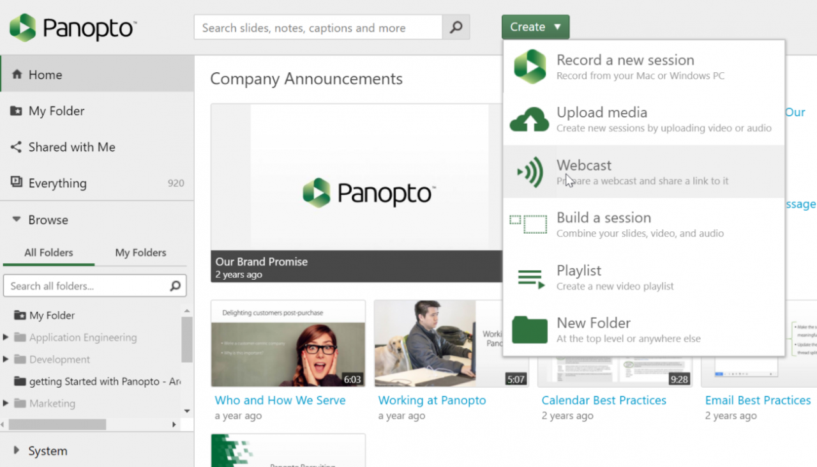This screenshot has width=817, height=467.
Task: Click the Build a session dashed-rectangle icon
Action: click(528, 224)
